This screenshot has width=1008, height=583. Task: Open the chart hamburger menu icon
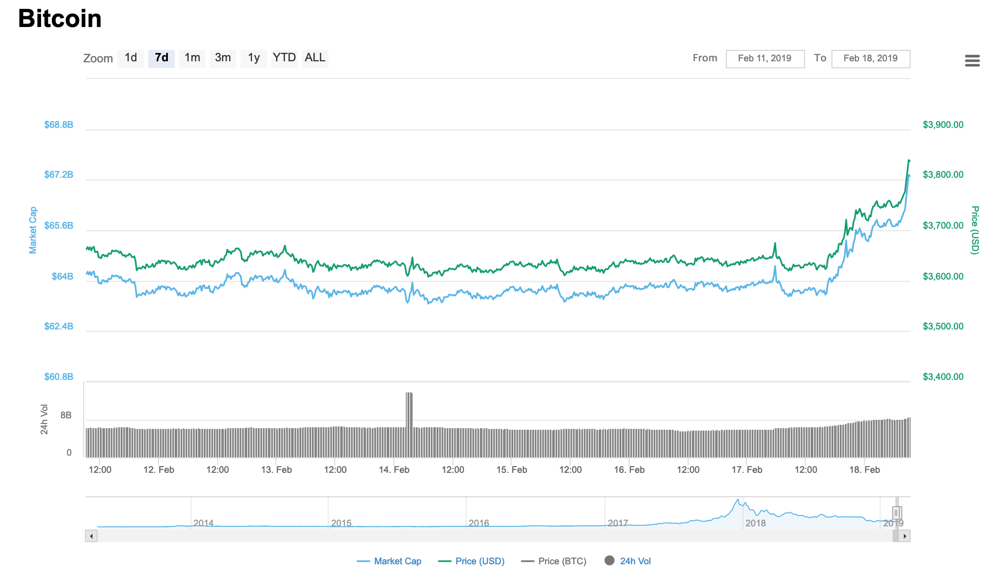(x=972, y=61)
